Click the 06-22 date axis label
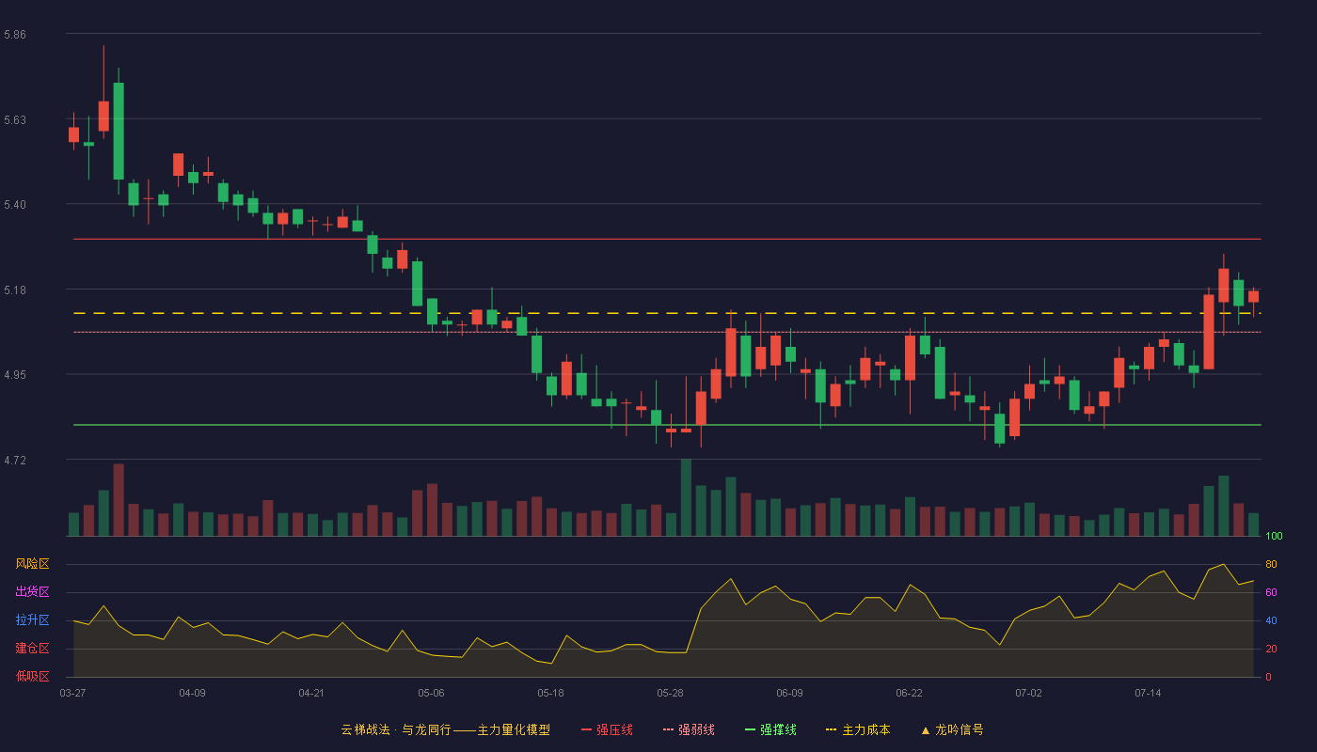Viewport: 1317px width, 752px height. pyautogui.click(x=909, y=693)
